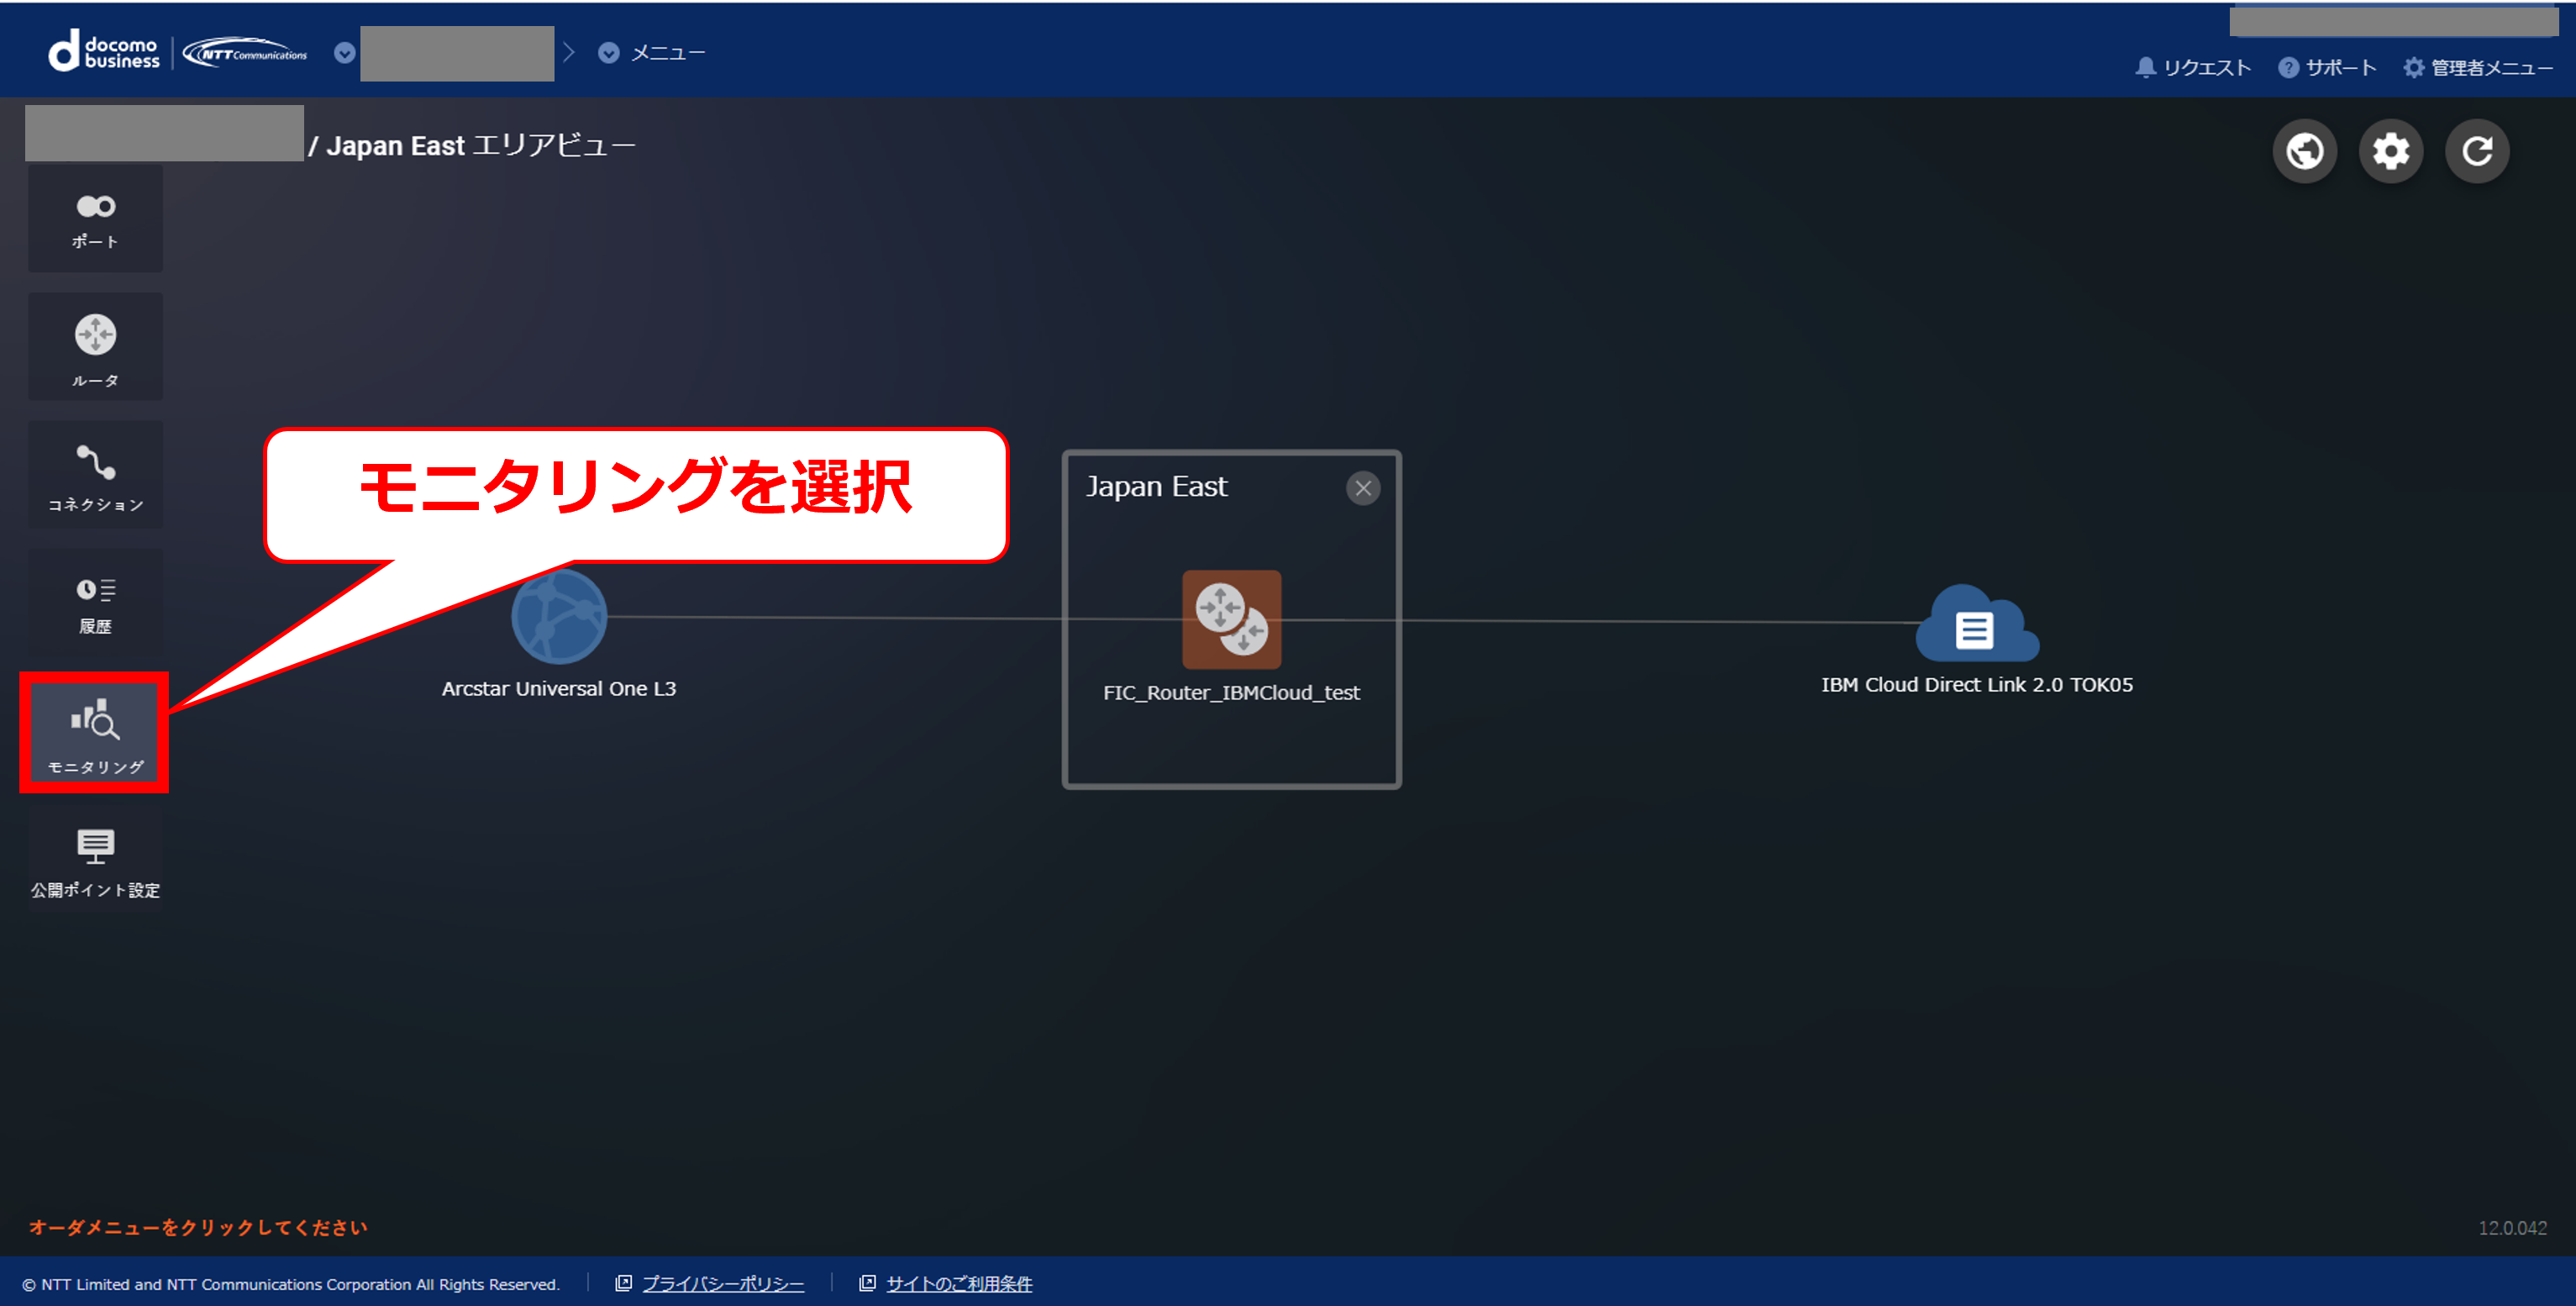Click the オーダメニューをクリックしてください message
This screenshot has width=2576, height=1306.
click(x=198, y=1227)
